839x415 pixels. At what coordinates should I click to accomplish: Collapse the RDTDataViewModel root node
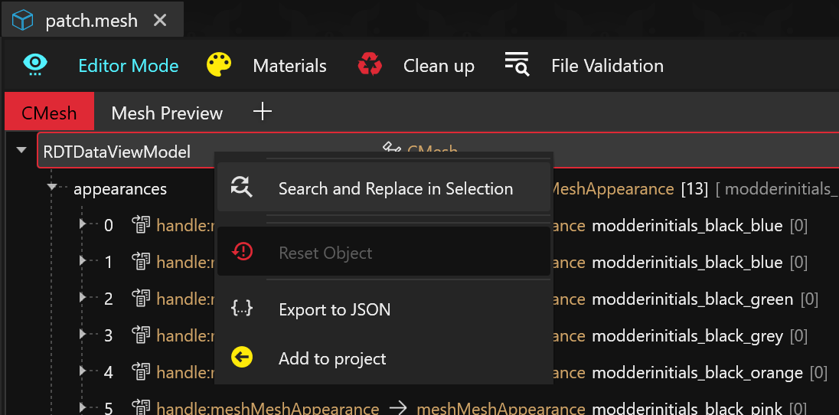coord(21,151)
